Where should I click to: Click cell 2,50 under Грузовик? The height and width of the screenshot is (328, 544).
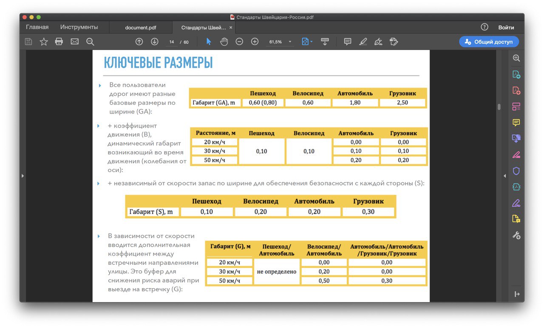tap(402, 103)
